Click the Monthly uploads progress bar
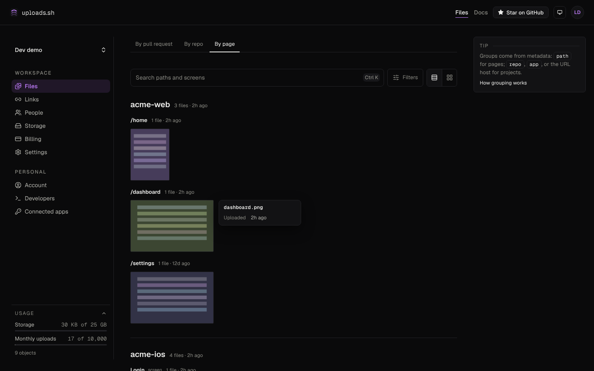 click(61, 345)
